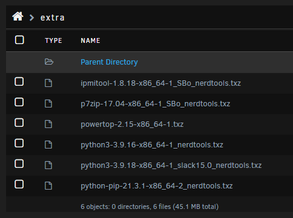Click file icon for python3-3.9.18 slack15.0
Image resolution: width=293 pixels, height=218 pixels.
click(x=48, y=165)
